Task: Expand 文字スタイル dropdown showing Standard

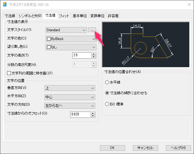Action: (66, 30)
